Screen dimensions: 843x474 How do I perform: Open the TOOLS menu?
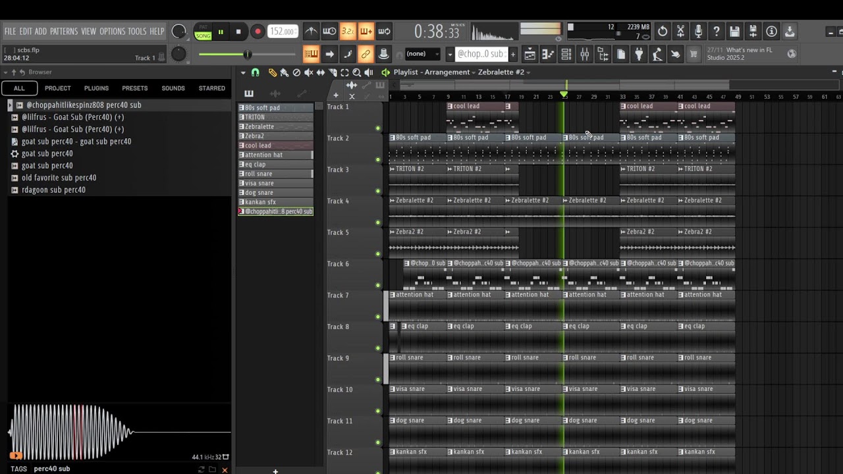137,32
